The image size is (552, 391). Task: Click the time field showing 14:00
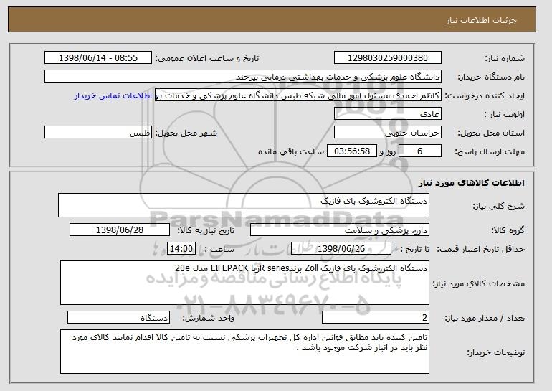(x=181, y=249)
